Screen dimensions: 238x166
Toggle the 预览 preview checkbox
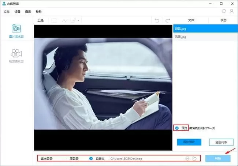tap(177, 128)
